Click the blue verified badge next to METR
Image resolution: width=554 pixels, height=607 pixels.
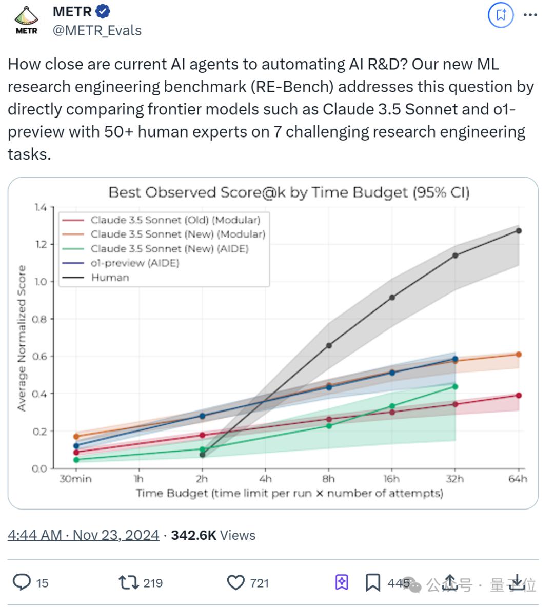[103, 11]
